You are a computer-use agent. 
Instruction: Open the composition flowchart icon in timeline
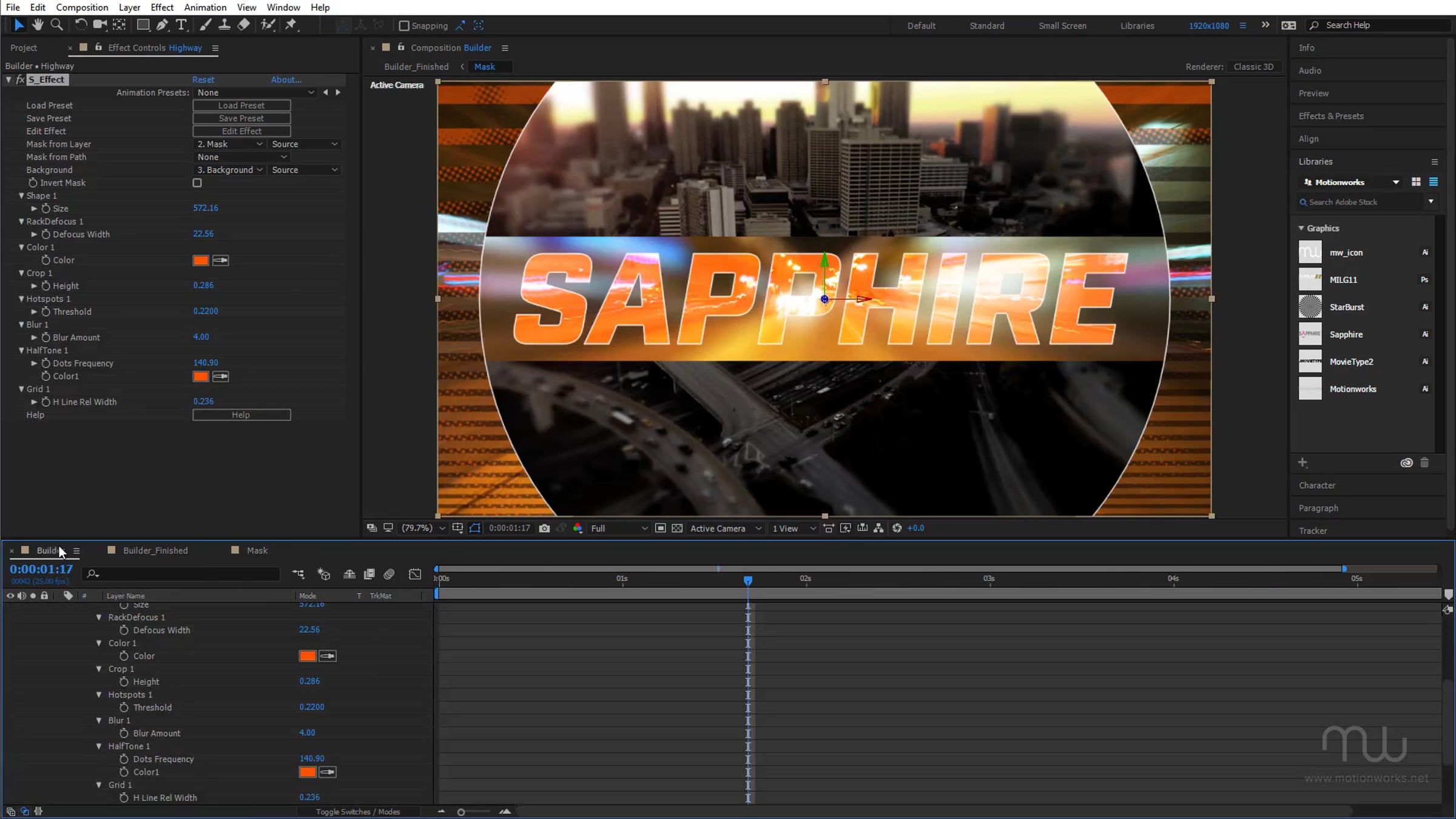point(298,574)
